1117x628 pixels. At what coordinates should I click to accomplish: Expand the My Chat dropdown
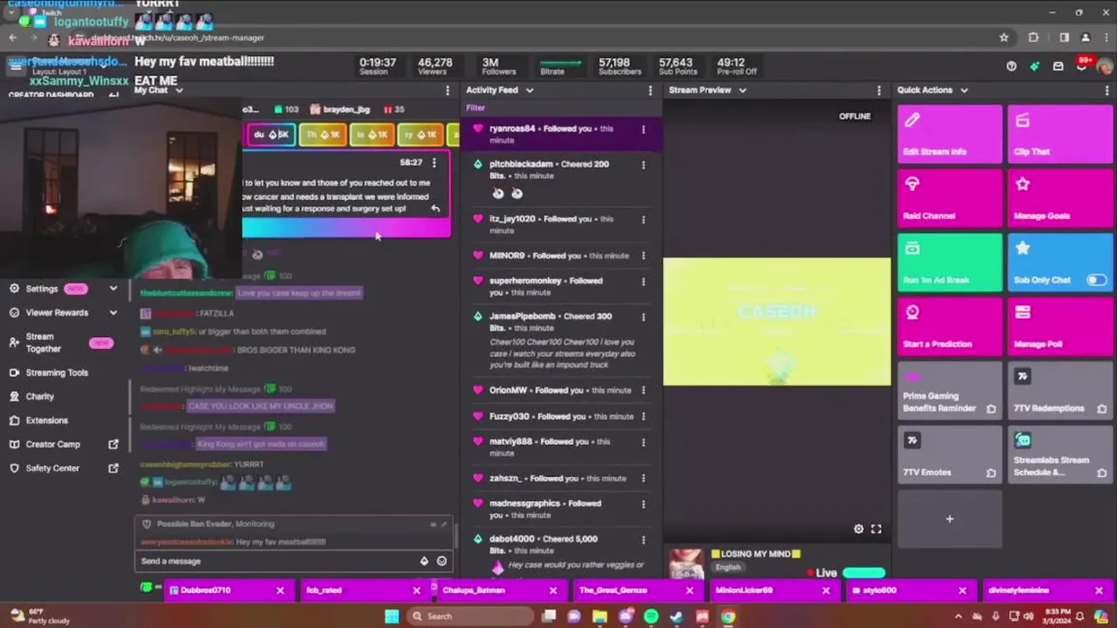[x=179, y=90]
